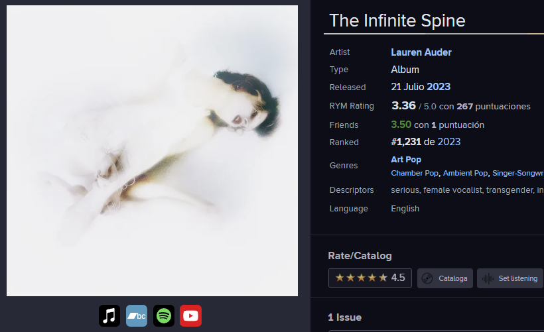This screenshot has height=332, width=544.
Task: Click the Cataloga button
Action: (x=444, y=278)
